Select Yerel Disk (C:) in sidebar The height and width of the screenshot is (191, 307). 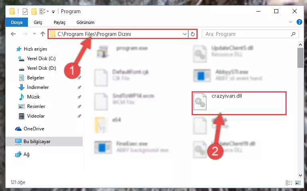pos(41,59)
